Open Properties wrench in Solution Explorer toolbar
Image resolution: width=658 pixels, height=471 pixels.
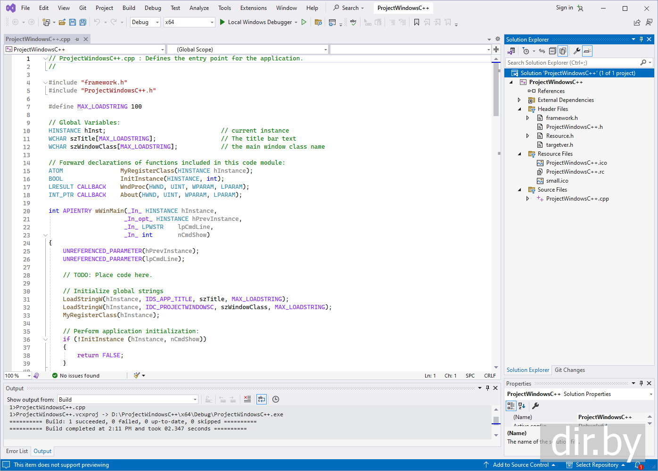tap(576, 51)
